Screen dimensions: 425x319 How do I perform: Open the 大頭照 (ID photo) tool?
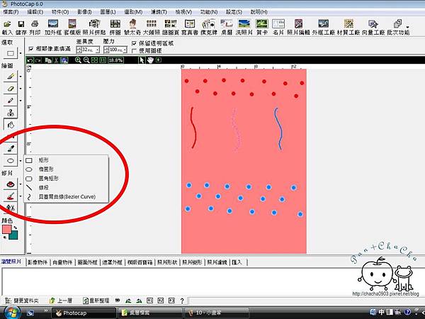point(152,27)
